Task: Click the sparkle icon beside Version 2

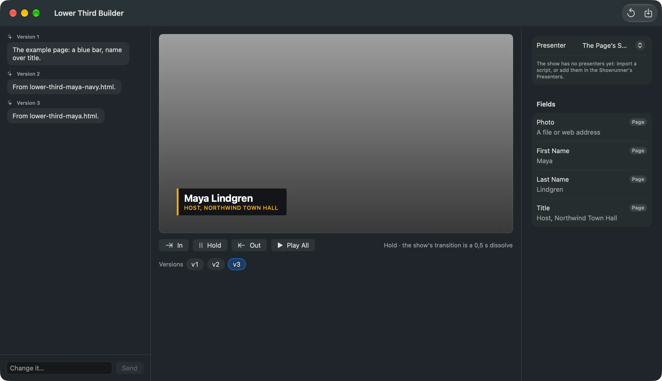Action: 10,74
